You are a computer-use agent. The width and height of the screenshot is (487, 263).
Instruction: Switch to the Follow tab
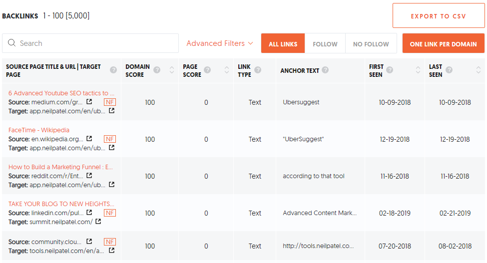point(325,43)
